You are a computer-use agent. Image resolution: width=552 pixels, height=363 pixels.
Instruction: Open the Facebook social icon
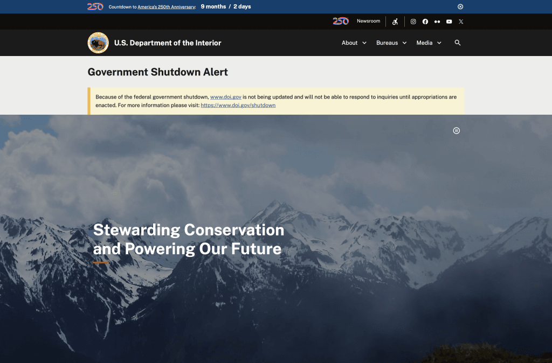pos(425,22)
